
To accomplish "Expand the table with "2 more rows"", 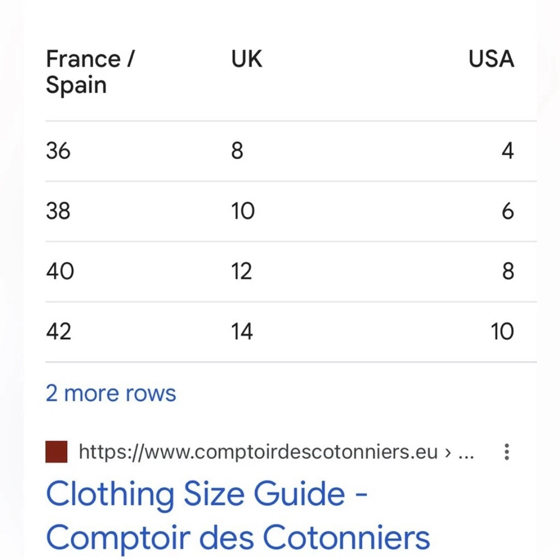I will [111, 394].
